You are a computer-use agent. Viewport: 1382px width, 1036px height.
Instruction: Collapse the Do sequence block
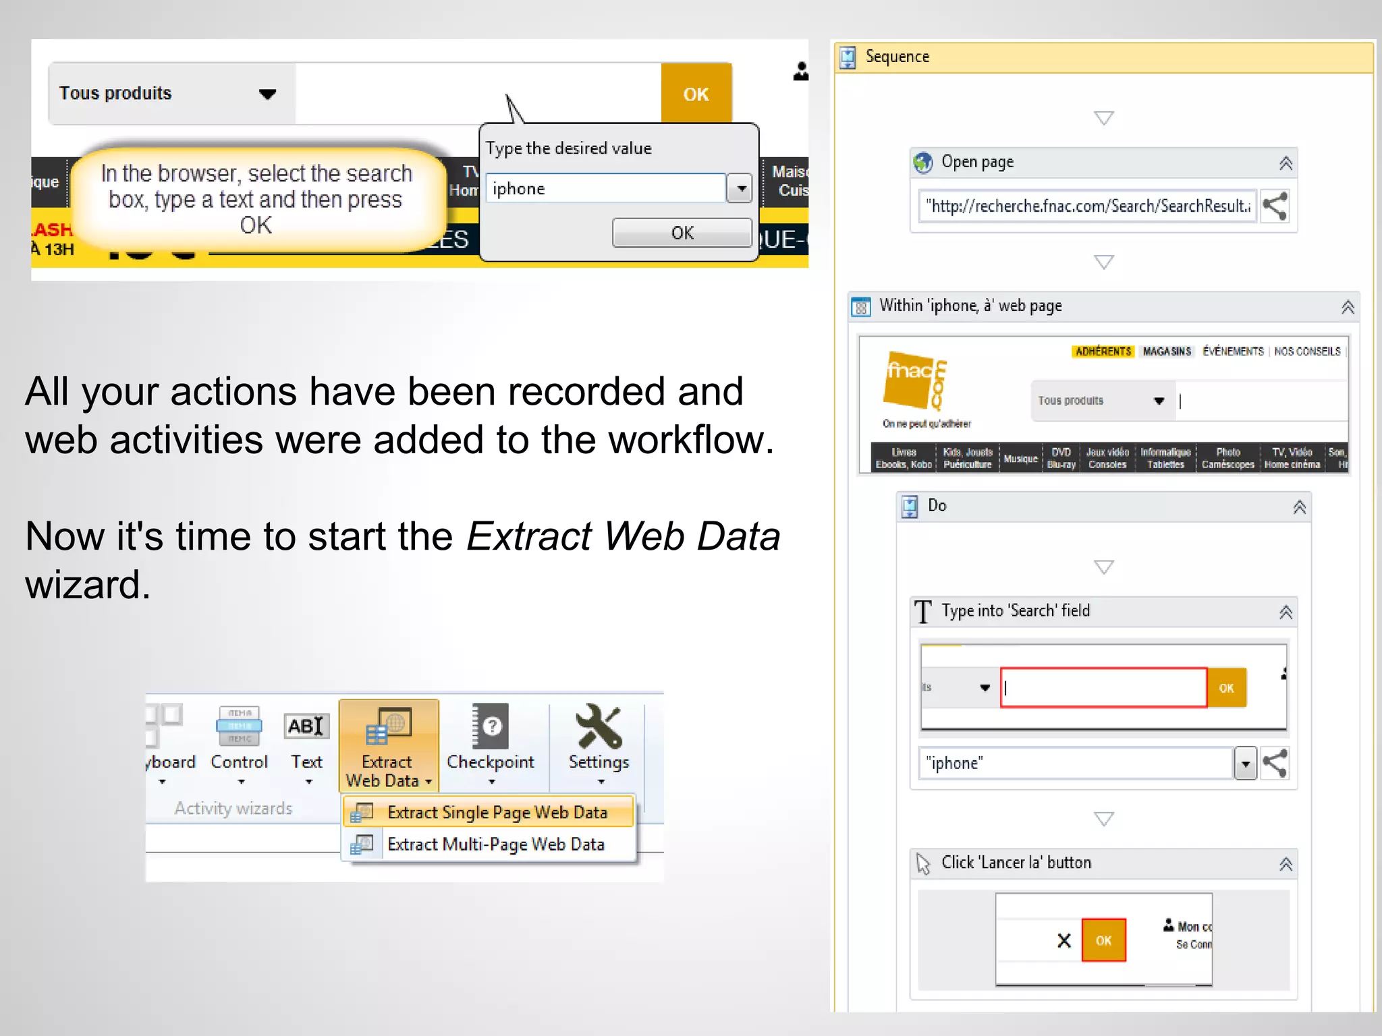pyautogui.click(x=1299, y=507)
